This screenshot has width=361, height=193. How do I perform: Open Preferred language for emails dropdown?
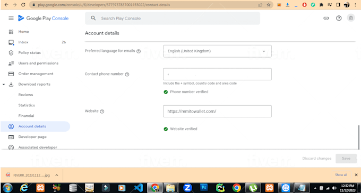pyautogui.click(x=217, y=51)
